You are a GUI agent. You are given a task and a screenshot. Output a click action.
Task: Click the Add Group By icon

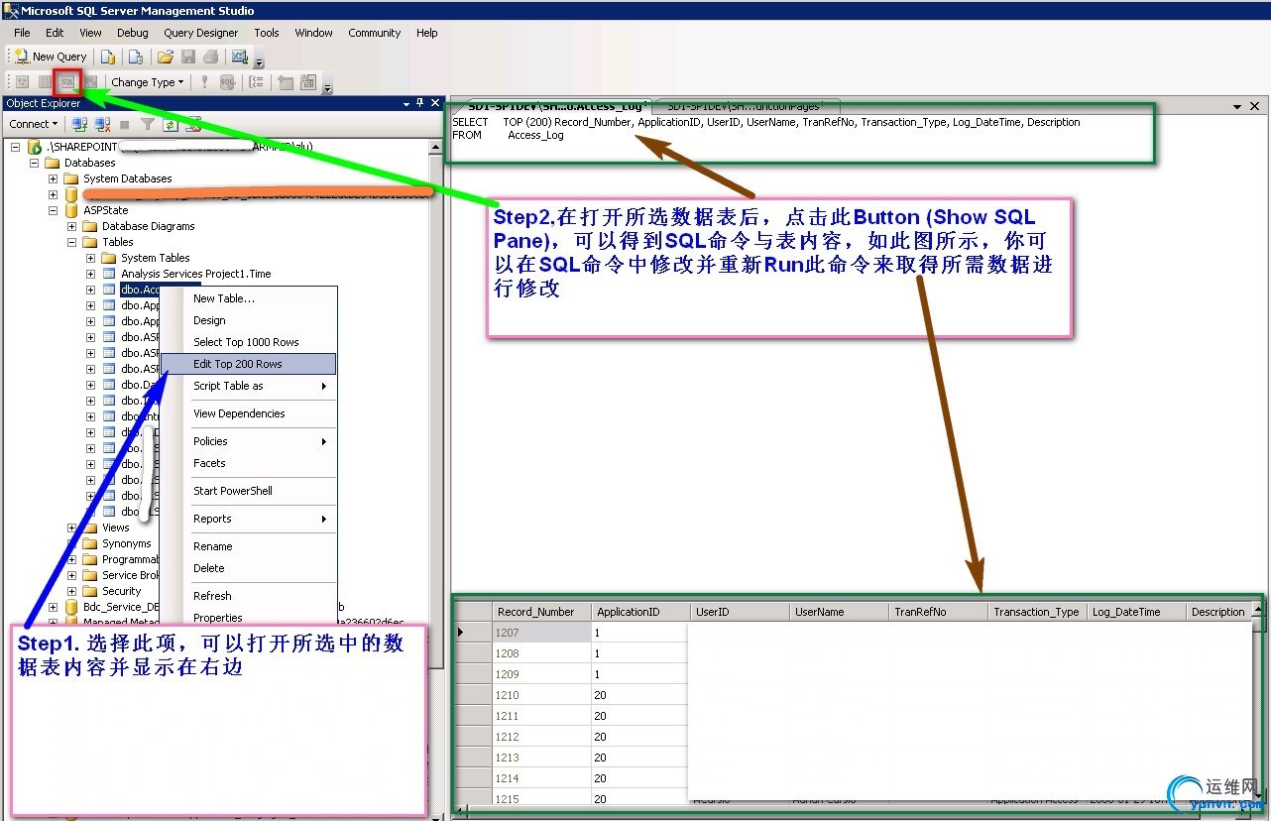[257, 82]
